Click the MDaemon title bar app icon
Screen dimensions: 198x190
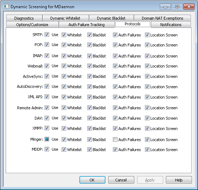[6, 6]
